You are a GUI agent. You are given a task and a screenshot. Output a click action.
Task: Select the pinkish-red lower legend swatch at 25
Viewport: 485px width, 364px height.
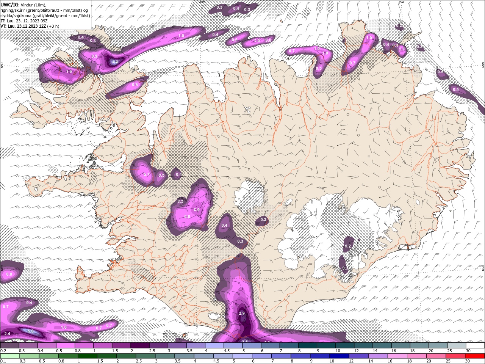pyautogui.click(x=455, y=356)
